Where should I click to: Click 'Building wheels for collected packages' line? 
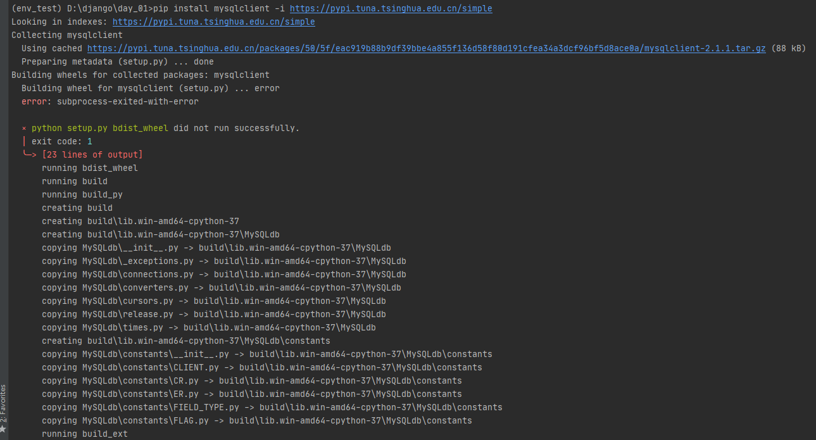pyautogui.click(x=141, y=75)
